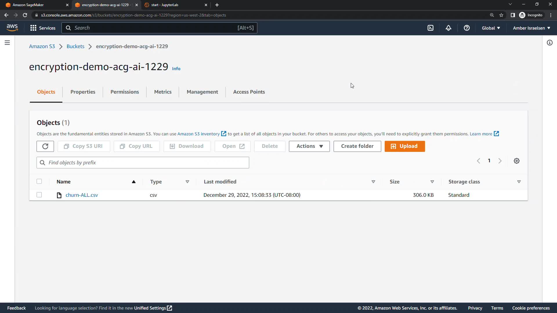Open the churn-ALL.csv object link

pos(82,195)
